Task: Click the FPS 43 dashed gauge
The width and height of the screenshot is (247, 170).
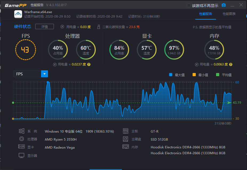Action: coord(26,50)
